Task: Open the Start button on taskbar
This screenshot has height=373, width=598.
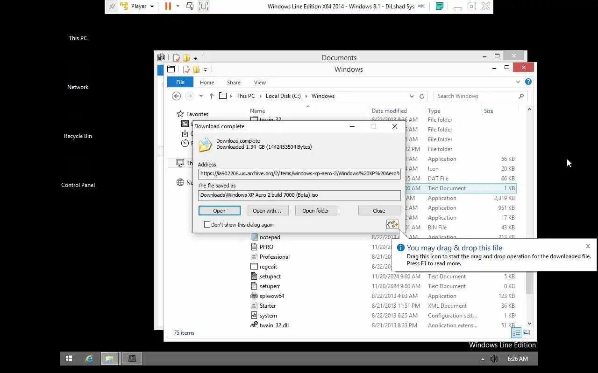Action: click(x=69, y=359)
